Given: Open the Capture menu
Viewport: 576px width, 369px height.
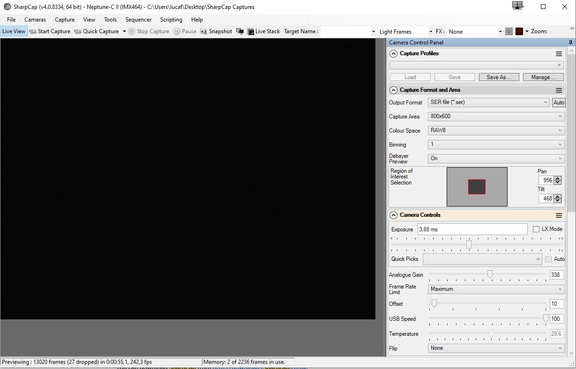Looking at the screenshot, I should pyautogui.click(x=65, y=20).
